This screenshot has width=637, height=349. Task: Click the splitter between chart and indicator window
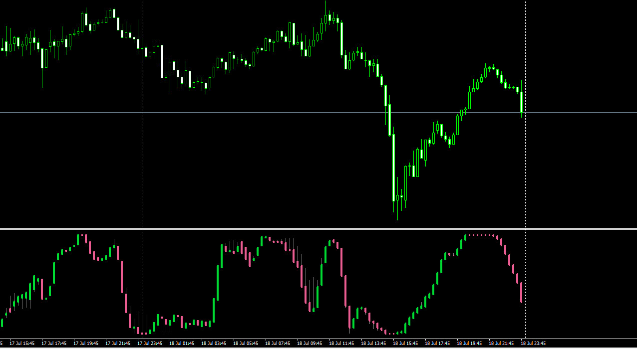[x=318, y=229]
